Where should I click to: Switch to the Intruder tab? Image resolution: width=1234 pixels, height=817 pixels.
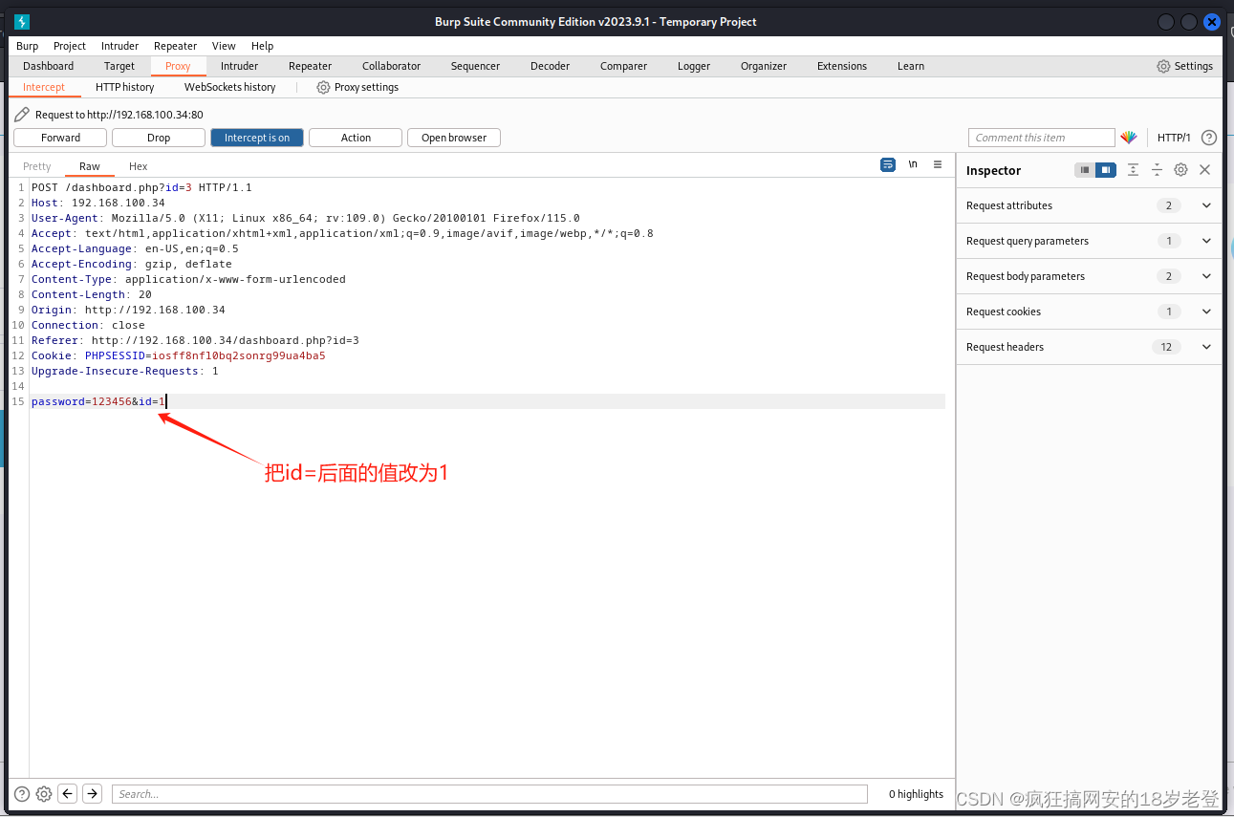click(x=240, y=66)
